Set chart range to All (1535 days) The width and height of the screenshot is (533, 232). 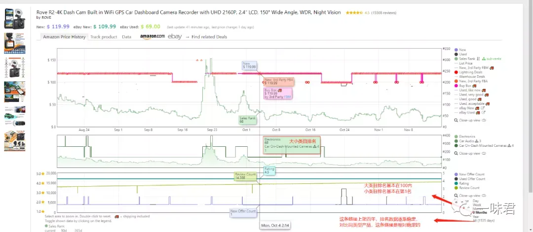coord(484,221)
